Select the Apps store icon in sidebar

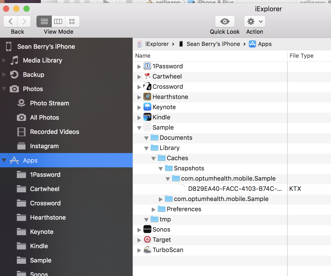14,160
